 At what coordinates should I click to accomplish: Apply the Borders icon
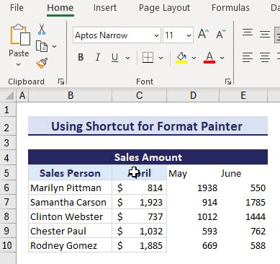click(x=148, y=58)
